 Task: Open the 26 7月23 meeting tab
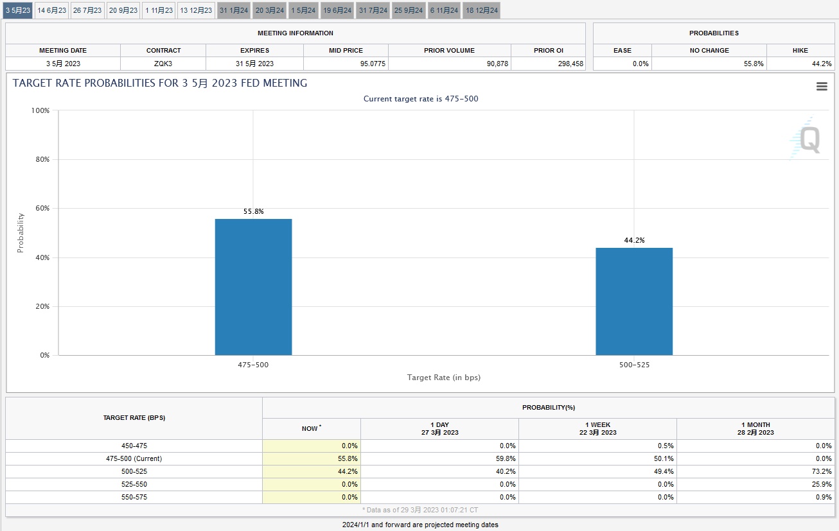[87, 10]
